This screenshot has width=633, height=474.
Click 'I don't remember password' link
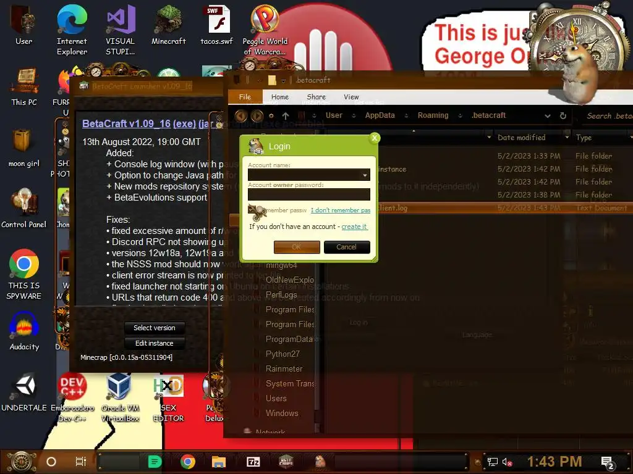point(341,210)
